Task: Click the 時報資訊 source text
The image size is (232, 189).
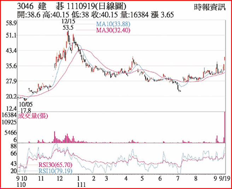Action: point(209,7)
